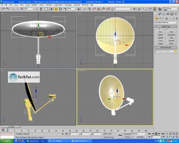Click the Box primitive button
The width and height of the screenshot is (179, 143).
(x=160, y=32)
